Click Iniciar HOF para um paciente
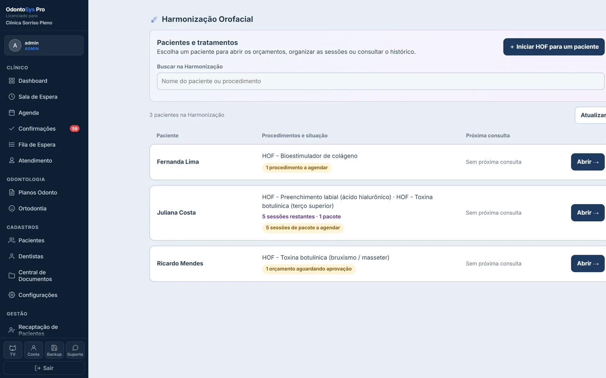This screenshot has width=606, height=378. 554,47
